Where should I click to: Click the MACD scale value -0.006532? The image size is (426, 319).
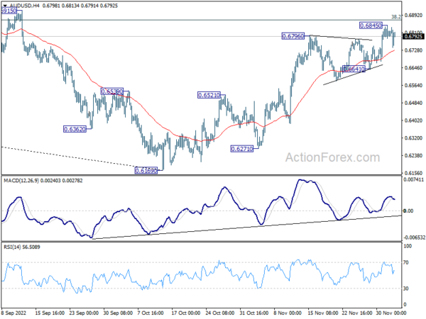(x=414, y=237)
